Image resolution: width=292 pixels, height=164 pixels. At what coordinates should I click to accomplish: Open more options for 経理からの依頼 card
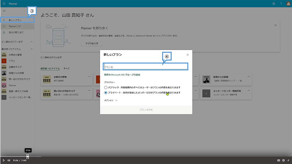[x=248, y=76]
